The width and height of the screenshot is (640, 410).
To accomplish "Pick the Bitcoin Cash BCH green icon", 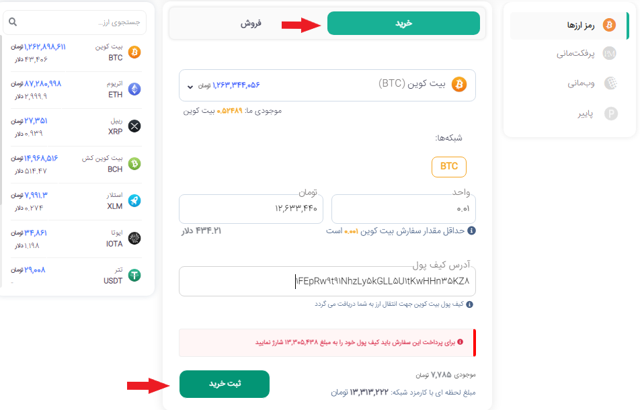I will click(134, 163).
